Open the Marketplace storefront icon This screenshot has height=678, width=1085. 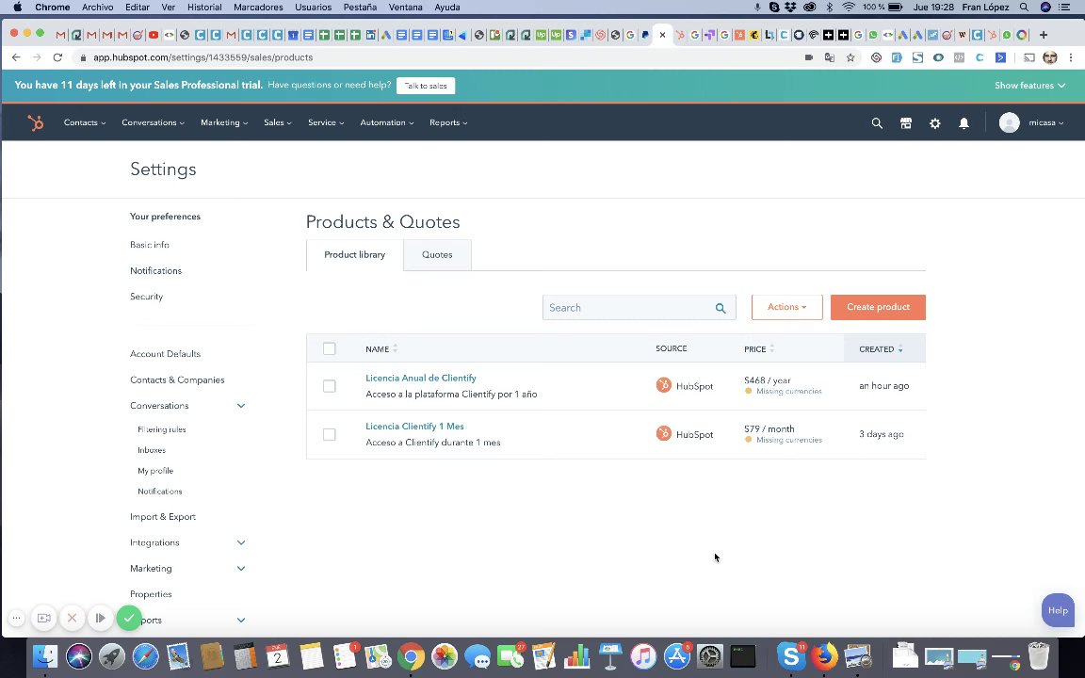[x=906, y=123]
